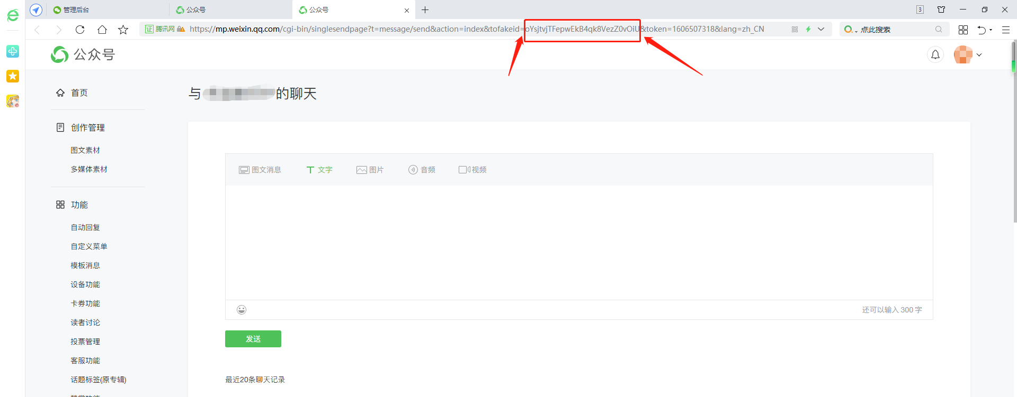Open 图文素材
Viewport: 1017px width, 397px height.
coord(85,150)
